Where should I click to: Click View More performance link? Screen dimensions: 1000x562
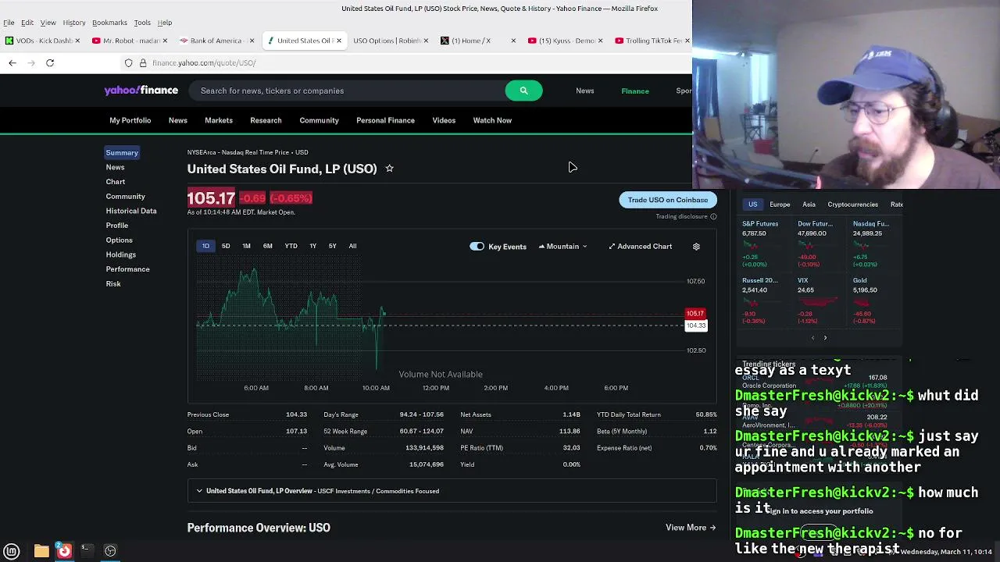click(x=691, y=528)
